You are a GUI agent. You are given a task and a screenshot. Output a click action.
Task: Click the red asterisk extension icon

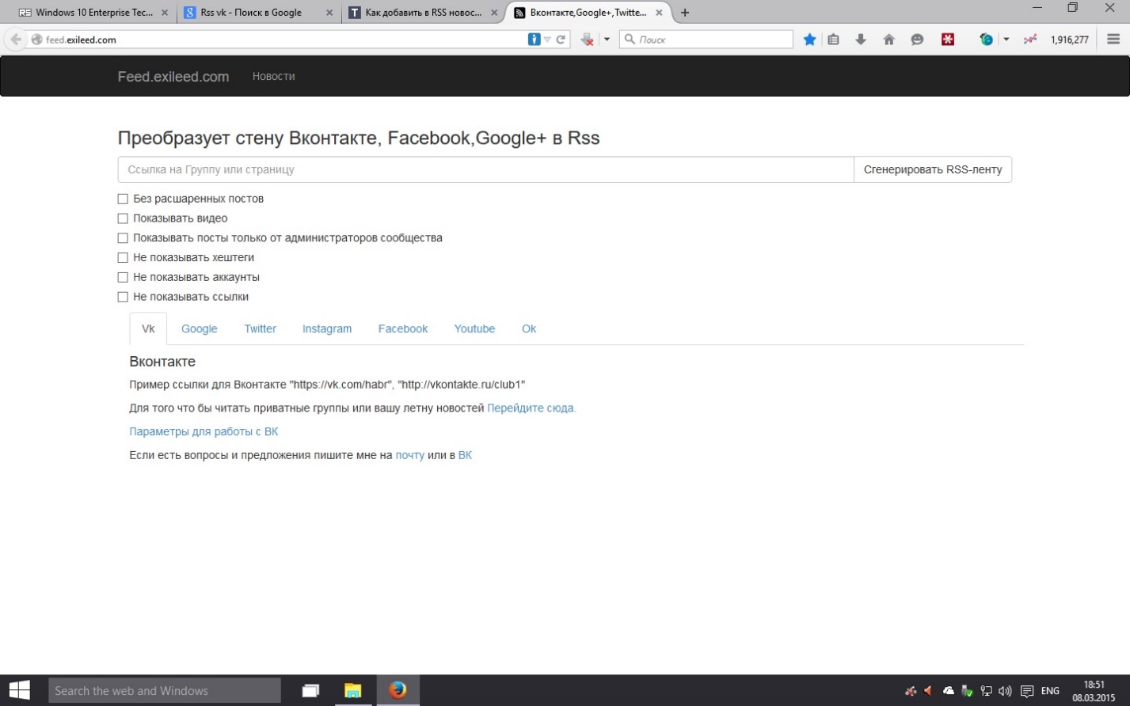[x=948, y=39]
